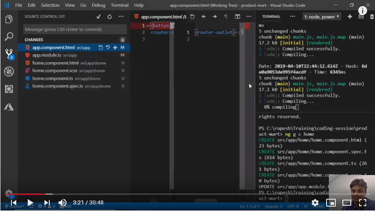Refresh the source control list

tap(110, 17)
